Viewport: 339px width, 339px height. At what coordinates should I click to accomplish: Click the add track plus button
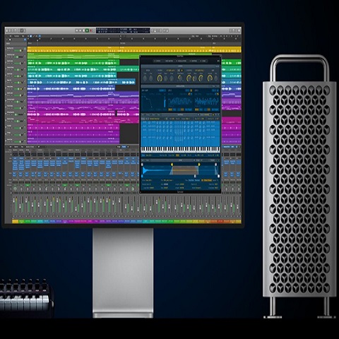(x=7, y=40)
